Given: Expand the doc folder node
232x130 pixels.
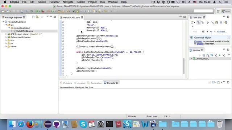Looking at the screenshot, I should tap(6, 40).
